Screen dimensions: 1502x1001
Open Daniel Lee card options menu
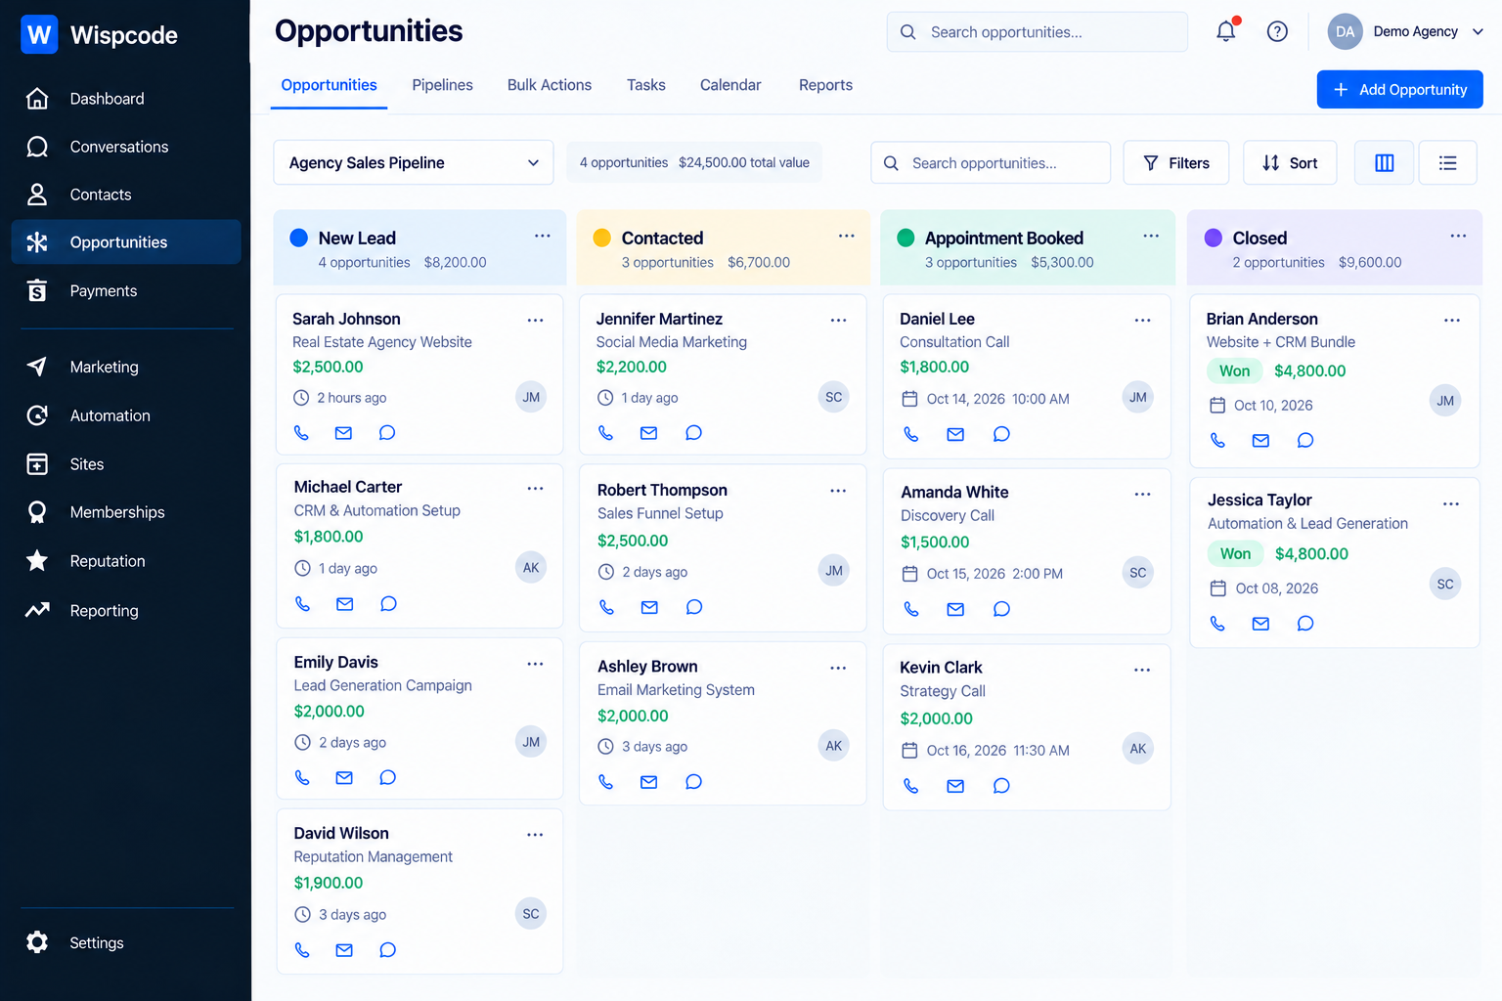1142,320
